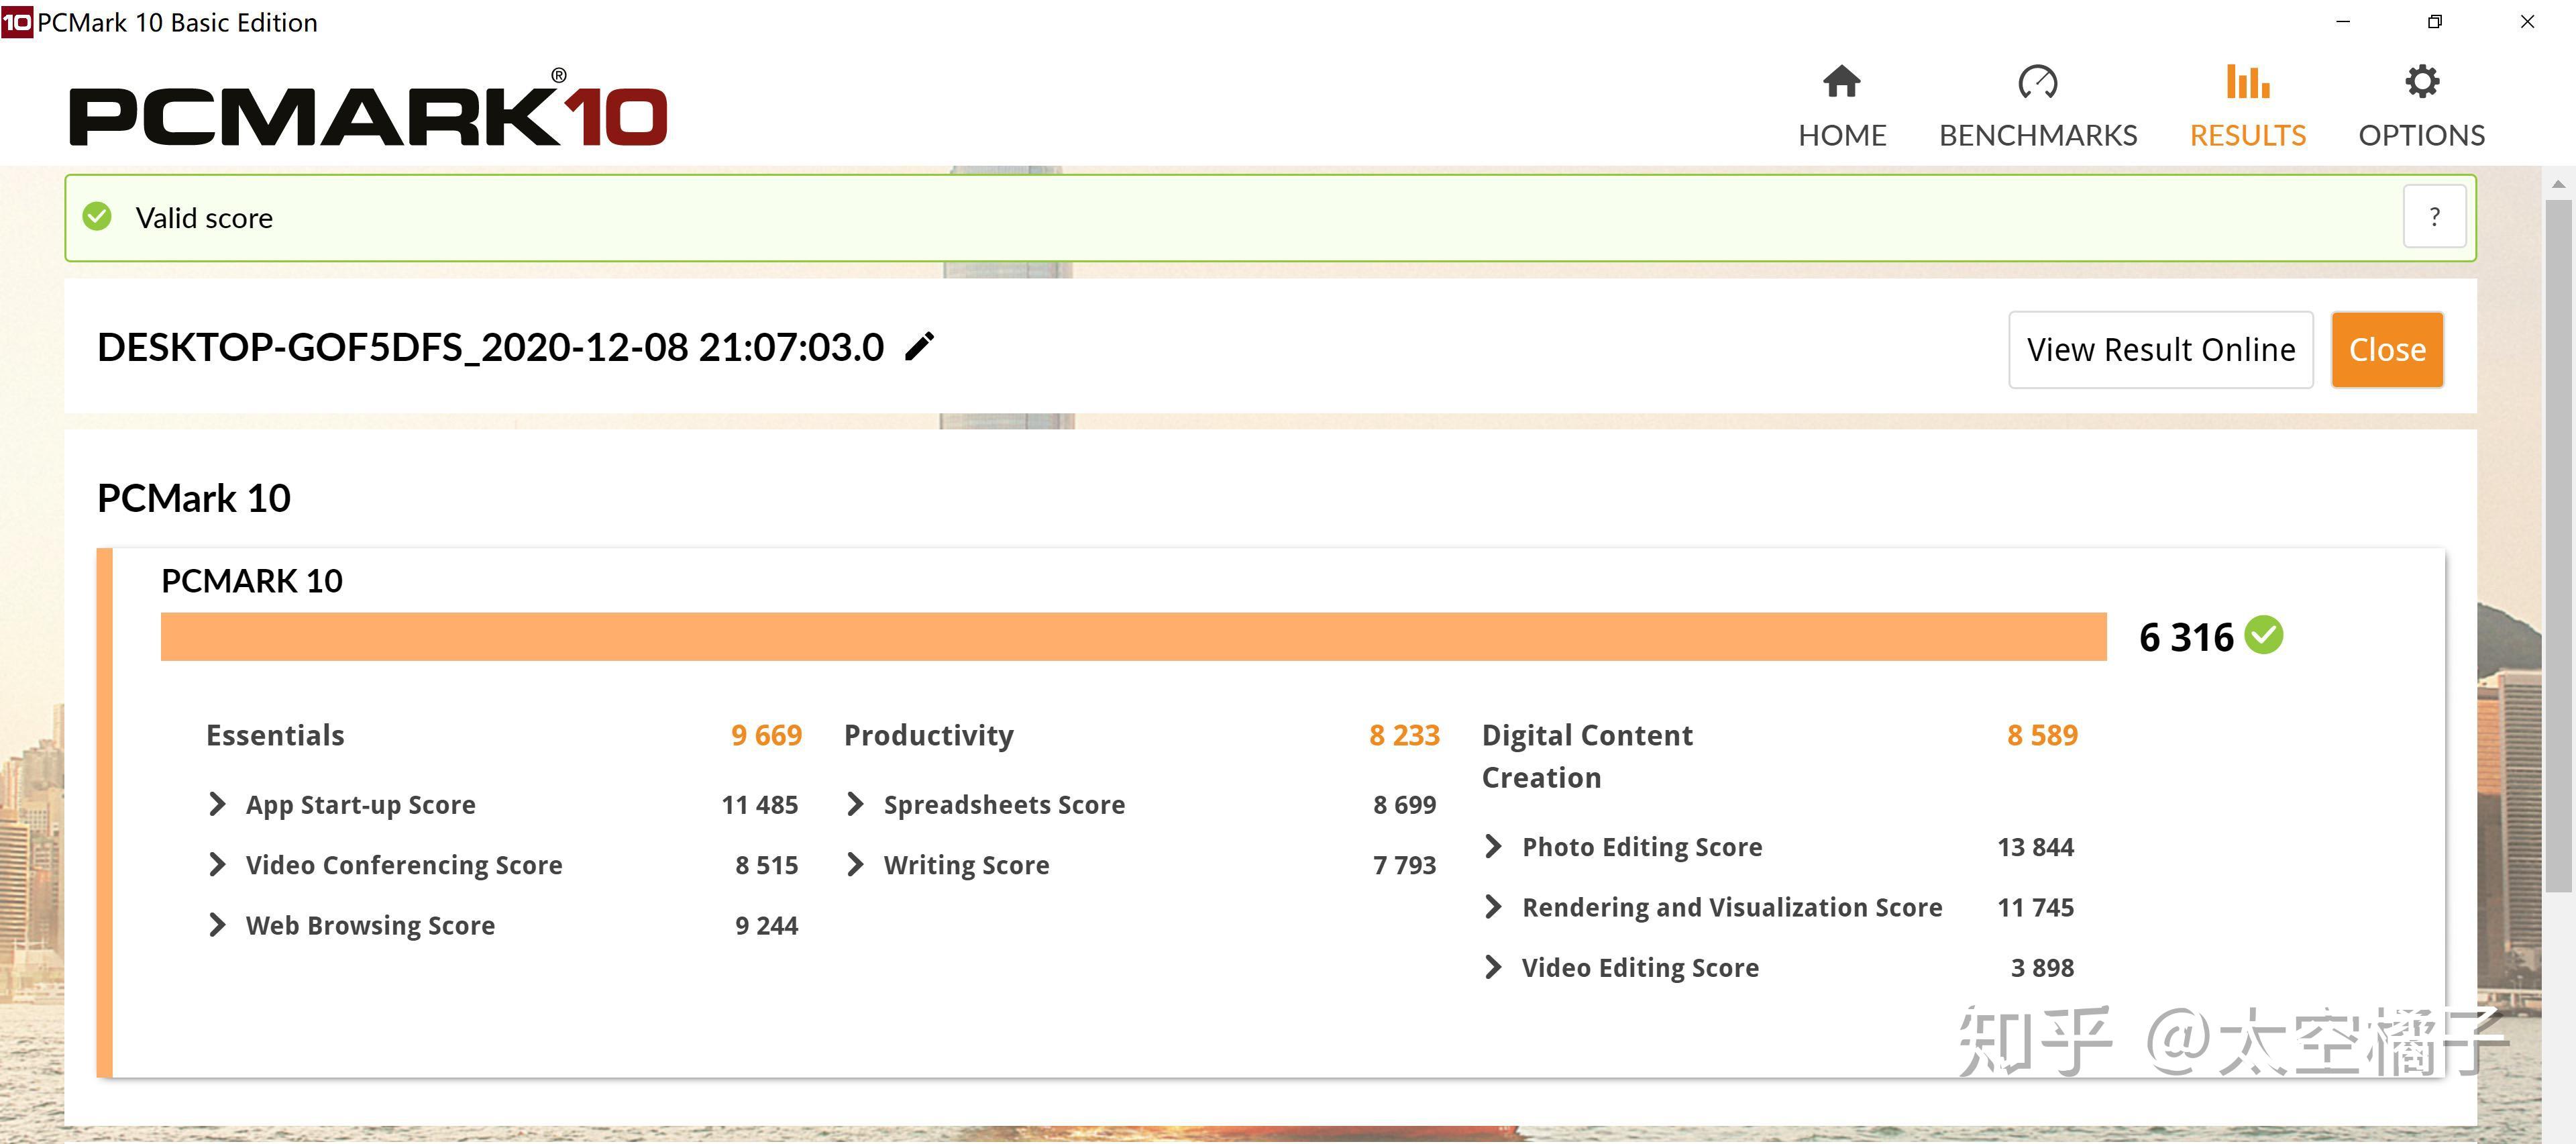
Task: Click the green Valid score checkmark icon
Action: coord(97,217)
